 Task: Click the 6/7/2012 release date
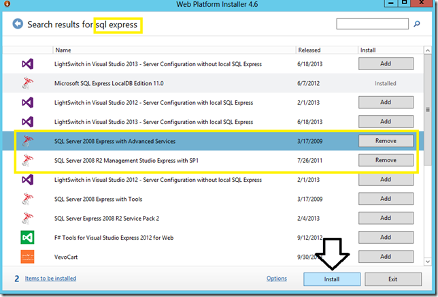coord(308,83)
